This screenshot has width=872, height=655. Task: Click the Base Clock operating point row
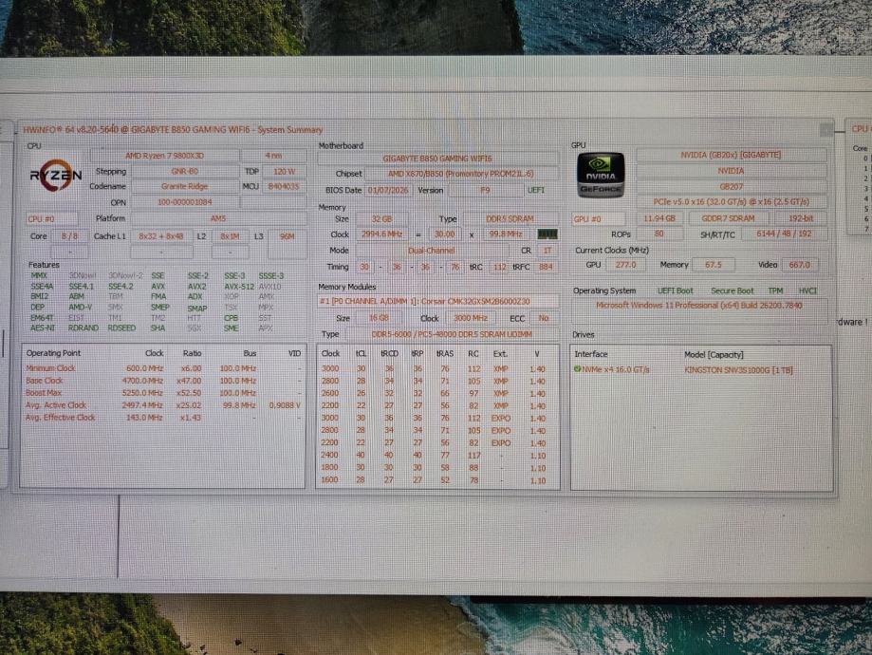(163, 381)
